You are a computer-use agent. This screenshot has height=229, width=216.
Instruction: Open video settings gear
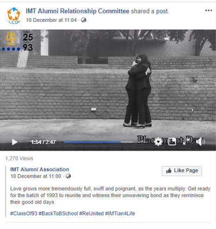pos(158,142)
